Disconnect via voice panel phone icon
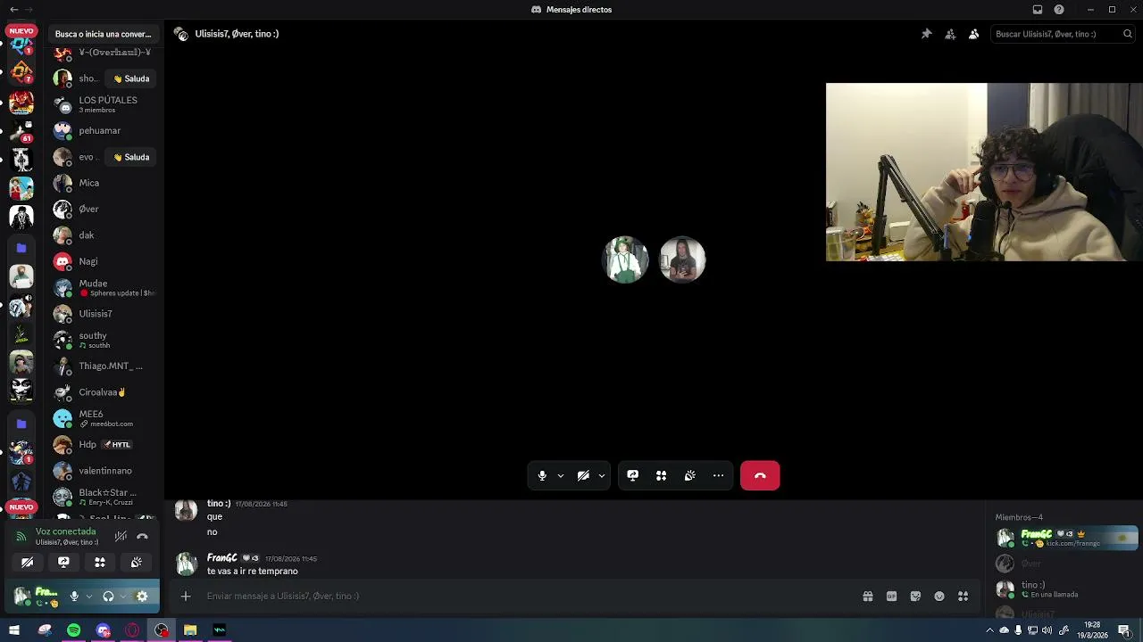The image size is (1143, 642). click(x=142, y=536)
